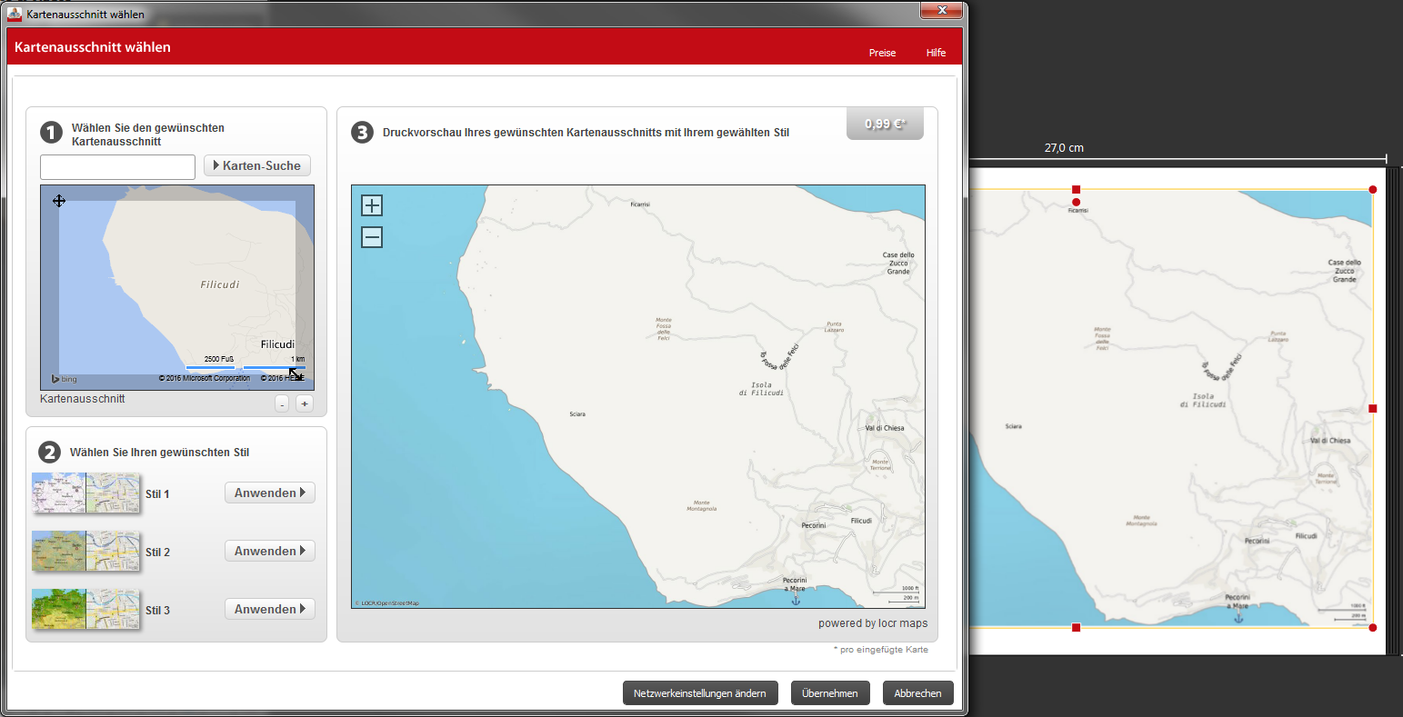Click the resize arrow on the map selection

[x=296, y=373]
